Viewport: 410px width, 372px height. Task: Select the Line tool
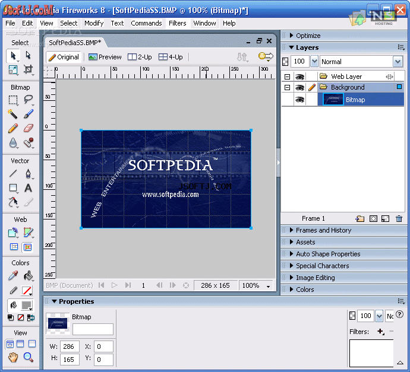[13, 173]
